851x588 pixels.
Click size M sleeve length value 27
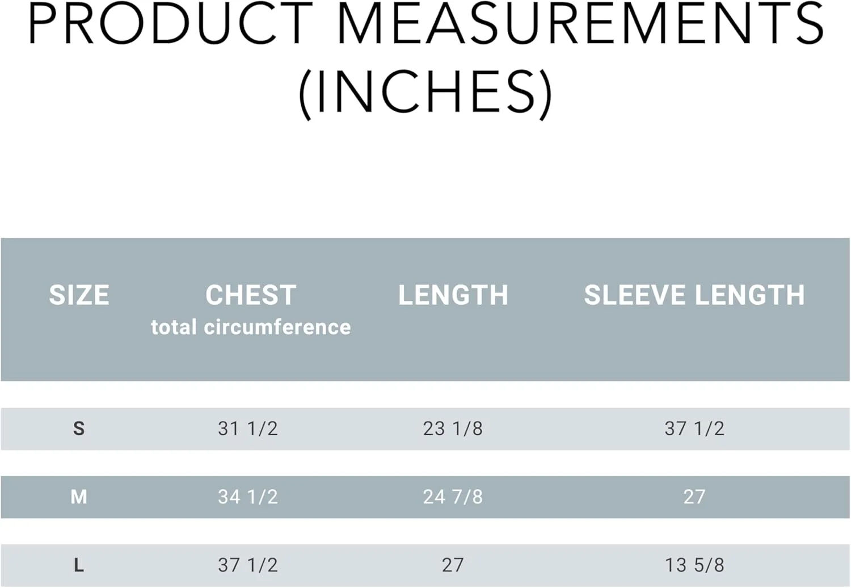tap(694, 497)
